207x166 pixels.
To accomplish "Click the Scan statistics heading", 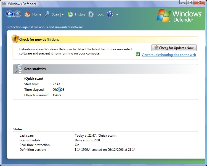I will (35, 69).
